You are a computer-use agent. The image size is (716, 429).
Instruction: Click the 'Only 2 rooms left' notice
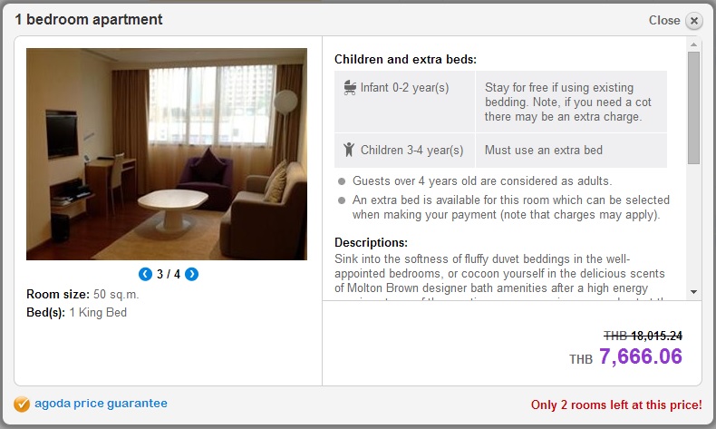point(616,405)
